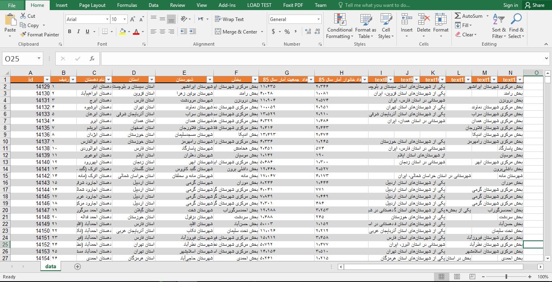Open the id column filter dropdown
The height and width of the screenshot is (282, 552).
[x=47, y=80]
